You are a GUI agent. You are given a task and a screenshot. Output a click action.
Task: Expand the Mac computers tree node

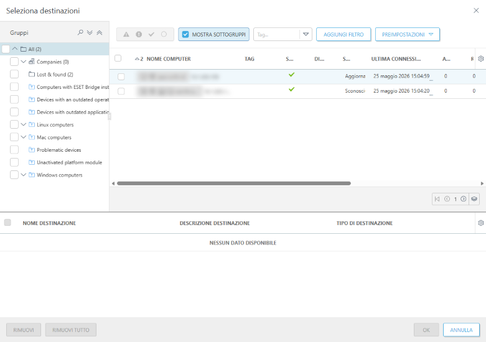[x=24, y=137]
